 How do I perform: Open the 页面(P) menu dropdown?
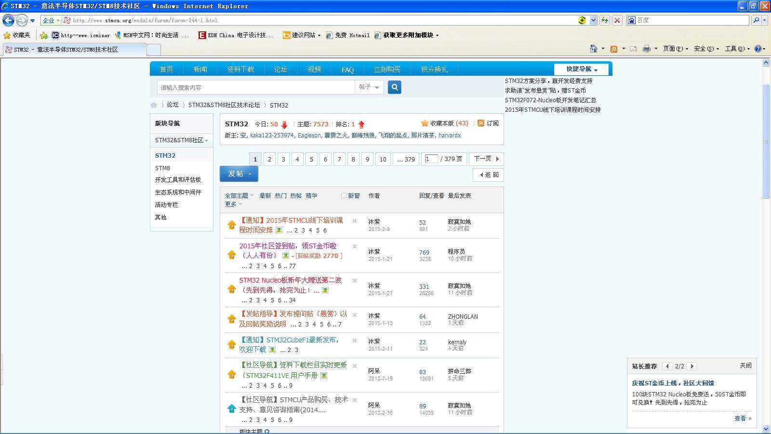point(676,49)
